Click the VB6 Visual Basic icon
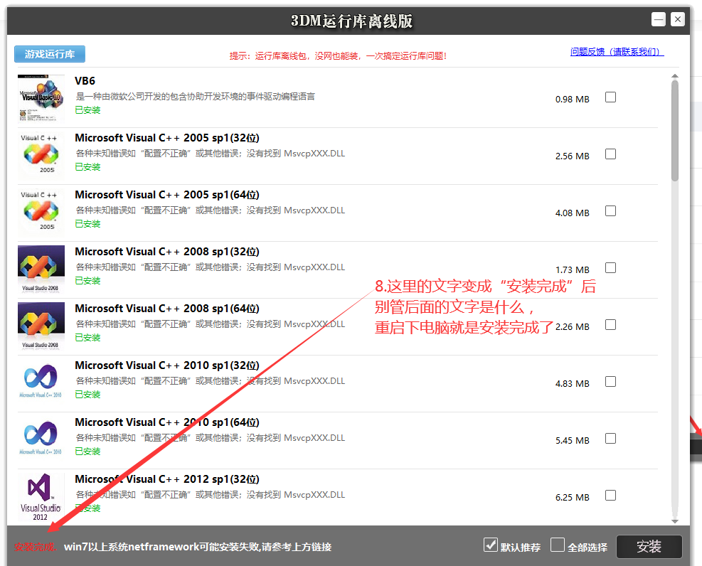Image resolution: width=702 pixels, height=566 pixels. [x=41, y=99]
